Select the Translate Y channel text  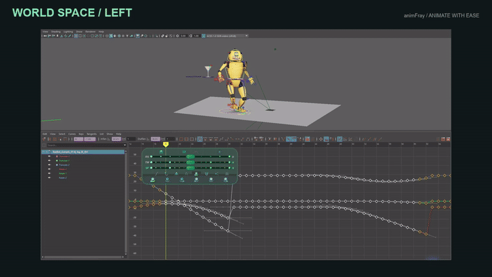point(64,161)
